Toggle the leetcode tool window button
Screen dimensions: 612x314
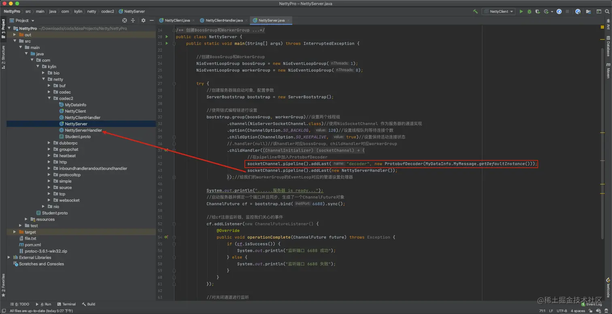coord(608,287)
